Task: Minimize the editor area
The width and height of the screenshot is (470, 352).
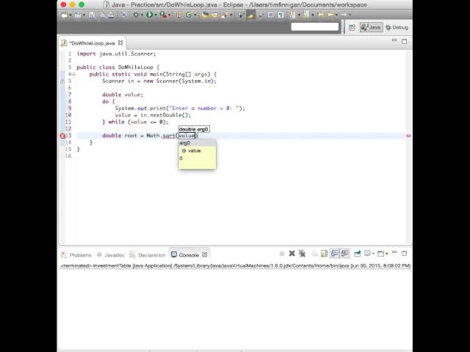Action: pyautogui.click(x=394, y=40)
